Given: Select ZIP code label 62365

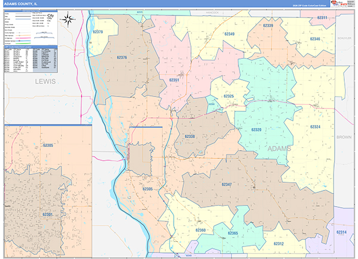Looking at the screenshot, I should click(x=233, y=233).
